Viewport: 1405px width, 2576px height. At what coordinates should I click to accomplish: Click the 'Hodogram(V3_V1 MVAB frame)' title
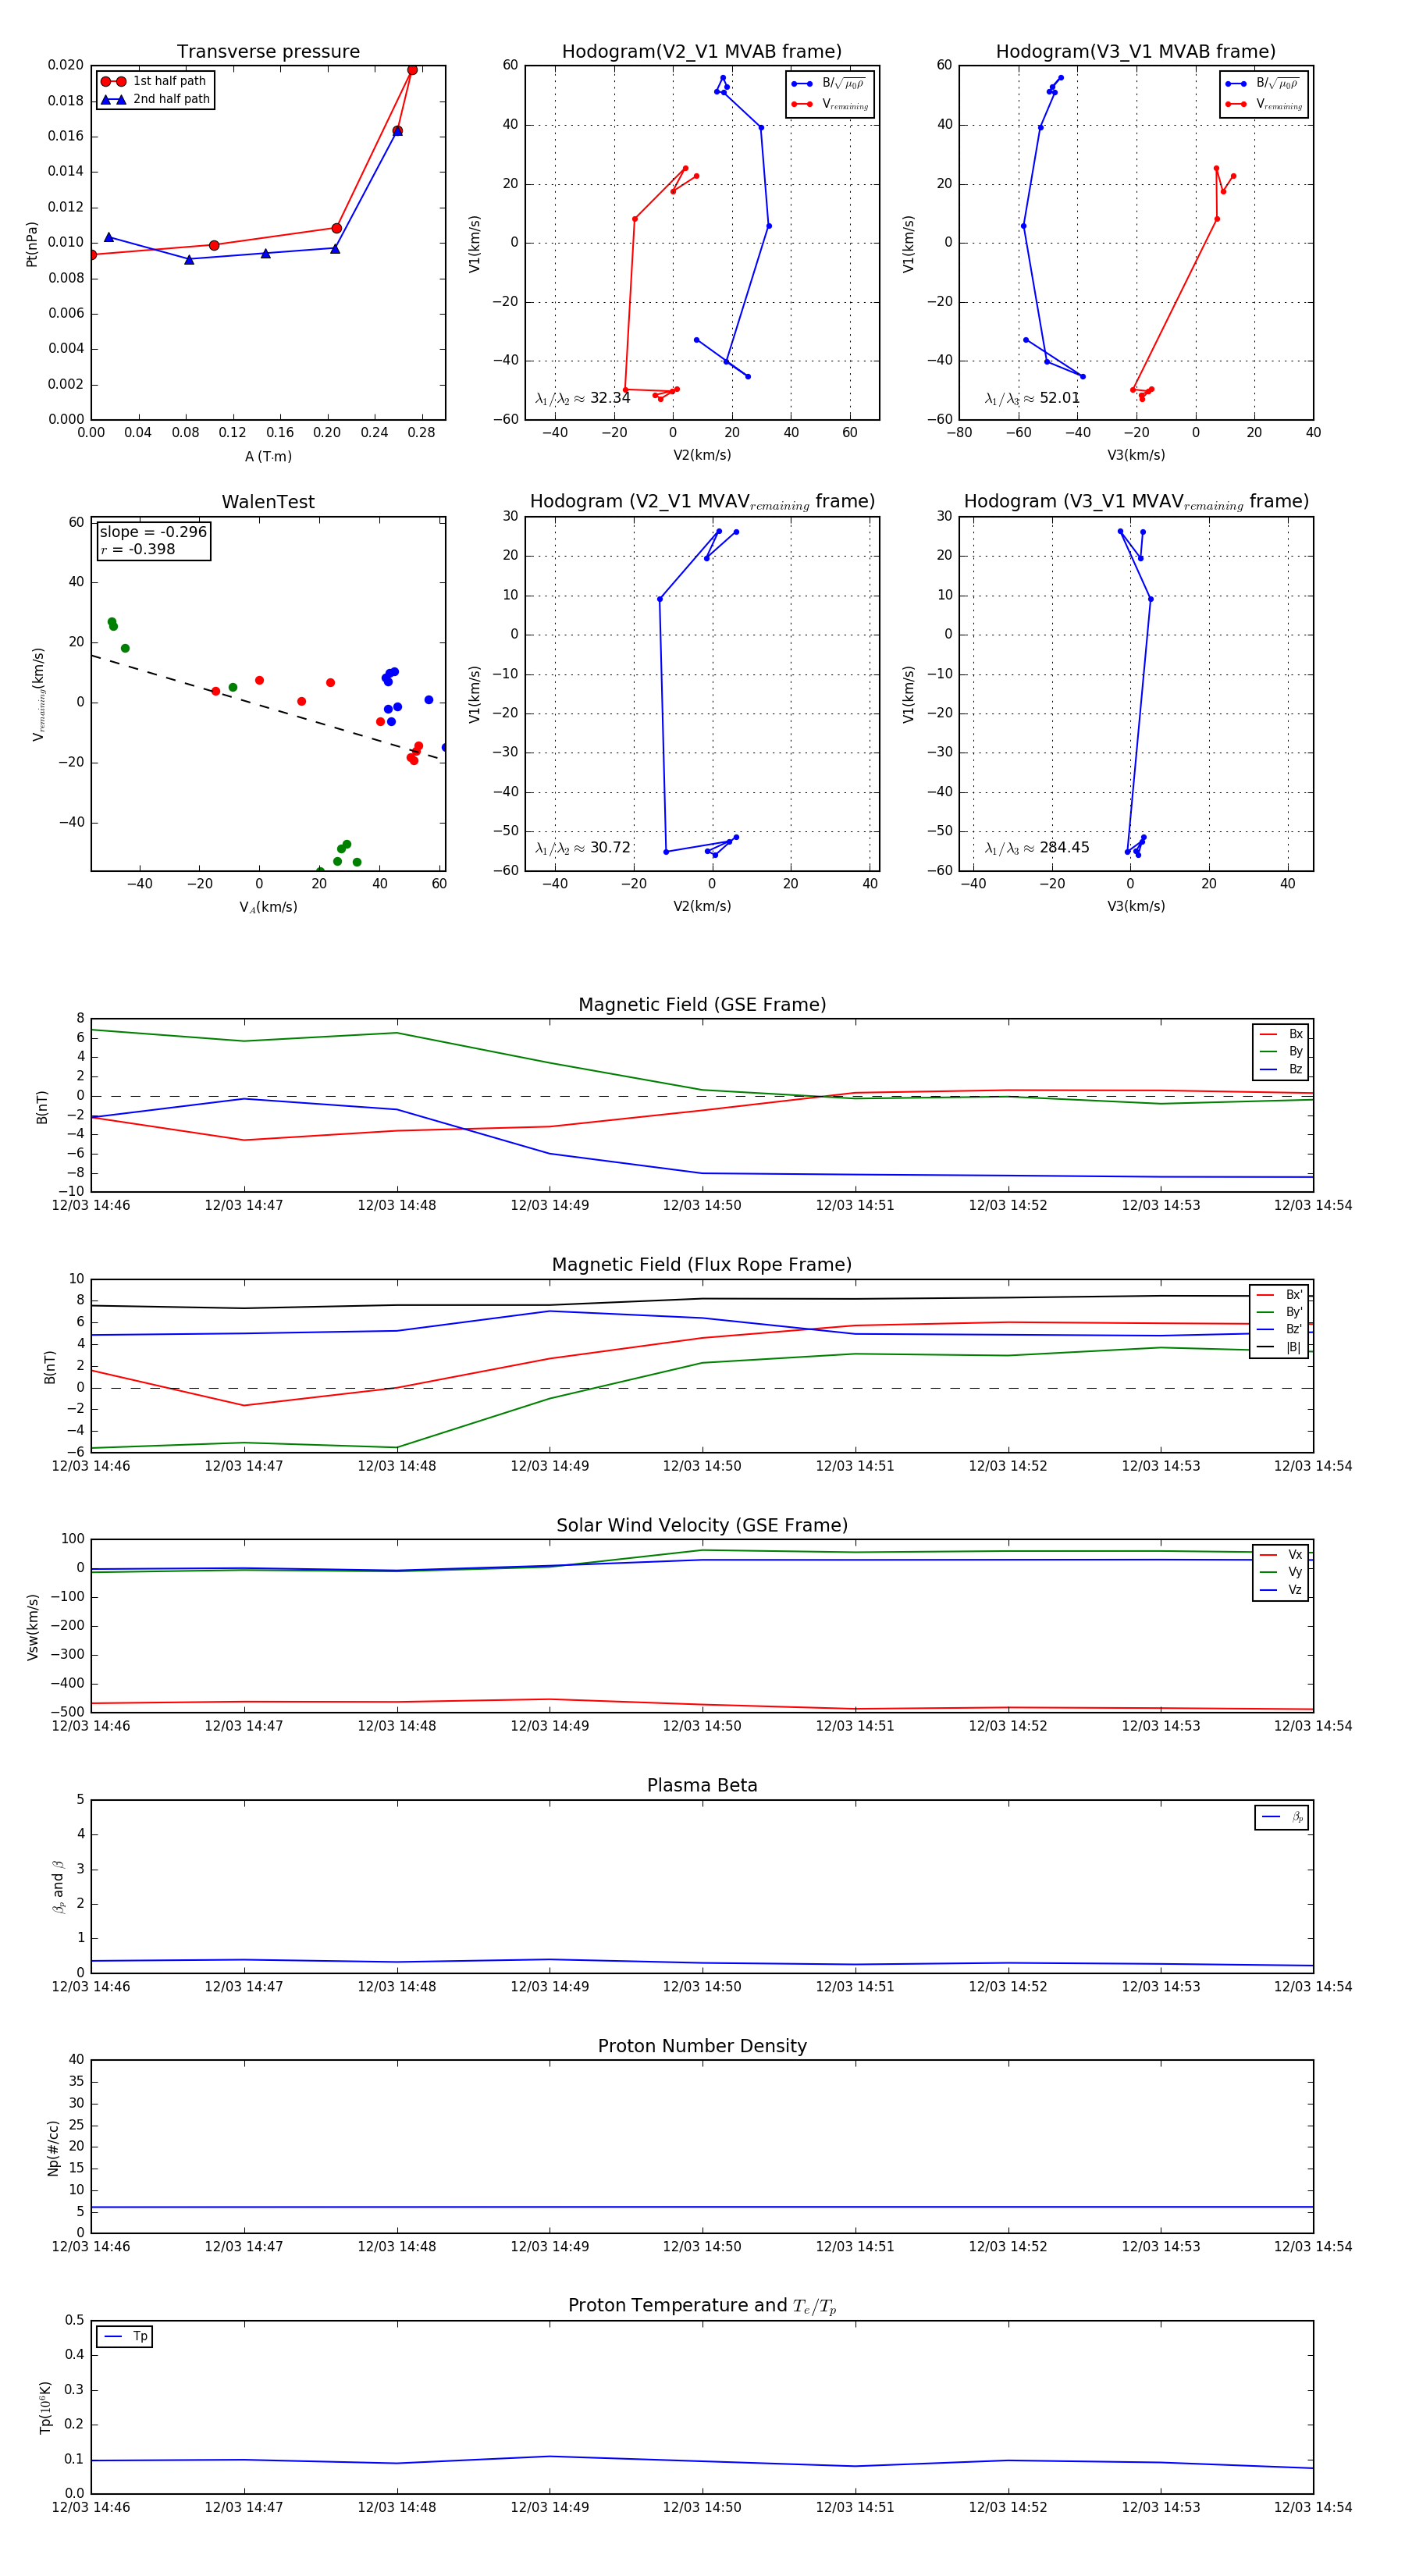[x=1136, y=52]
